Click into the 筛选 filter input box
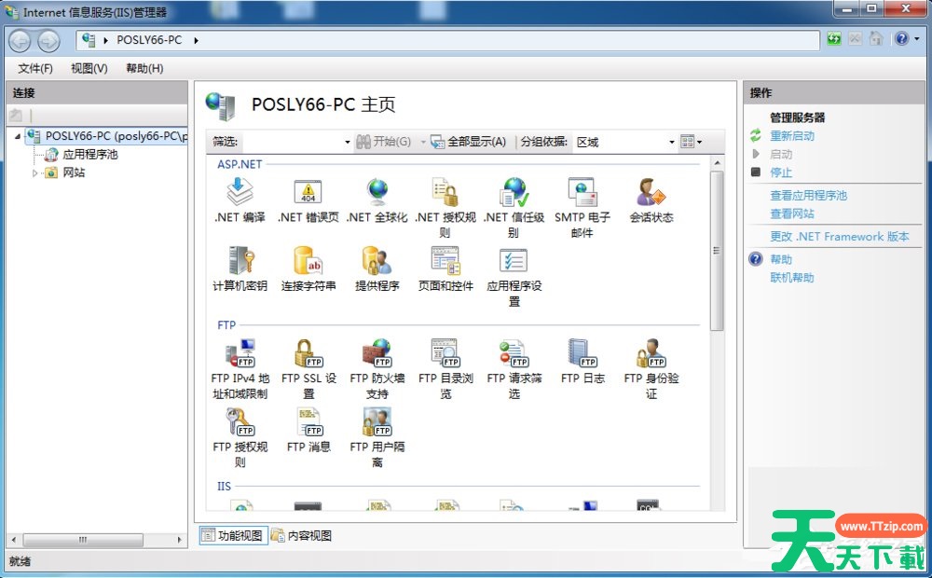Image resolution: width=932 pixels, height=578 pixels. (294, 142)
